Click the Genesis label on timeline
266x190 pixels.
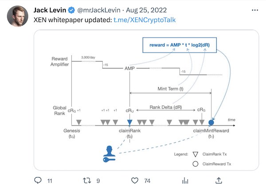pyautogui.click(x=72, y=131)
